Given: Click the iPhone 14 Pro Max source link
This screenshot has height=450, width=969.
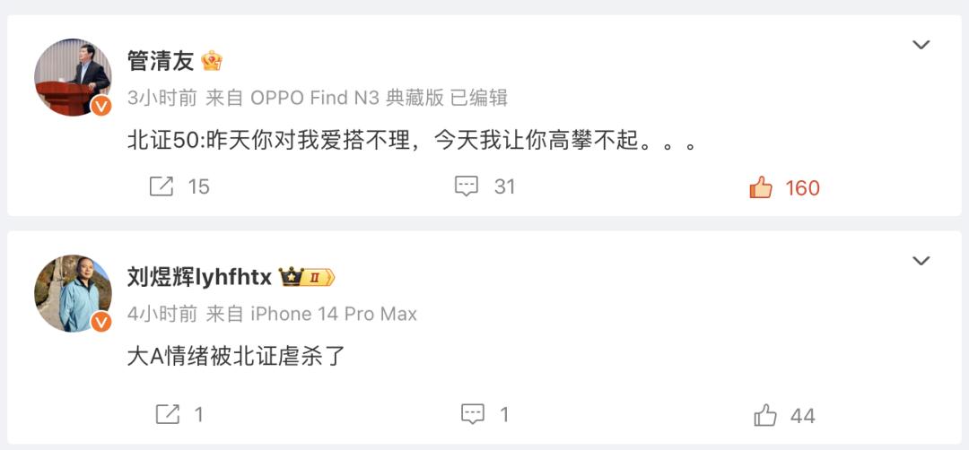Looking at the screenshot, I should coord(334,315).
